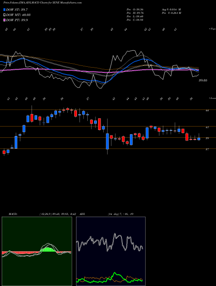Click the 'Pre H: 39.76' value
This screenshot has height=286, width=216.
tap(135, 13)
